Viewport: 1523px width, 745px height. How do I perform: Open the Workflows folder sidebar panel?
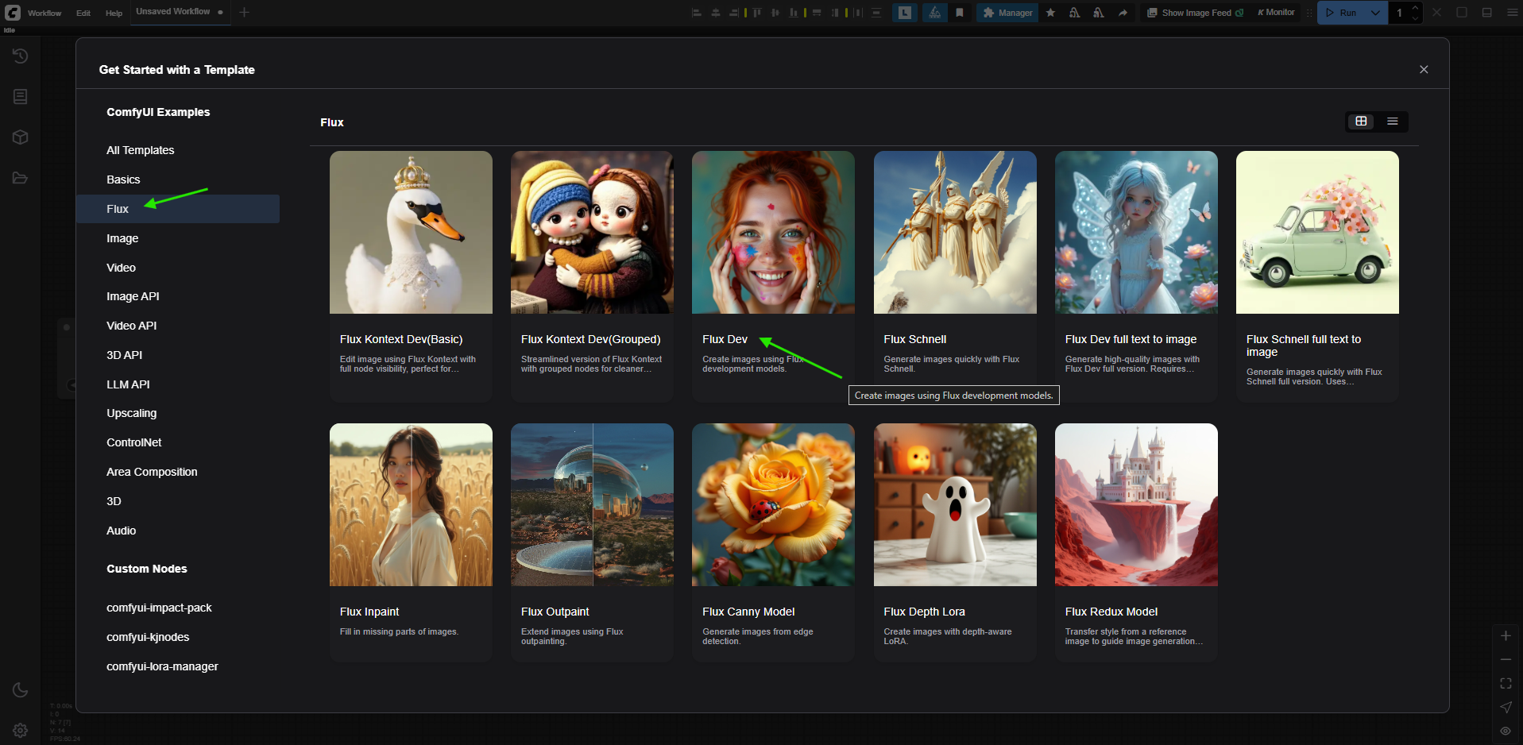(21, 178)
